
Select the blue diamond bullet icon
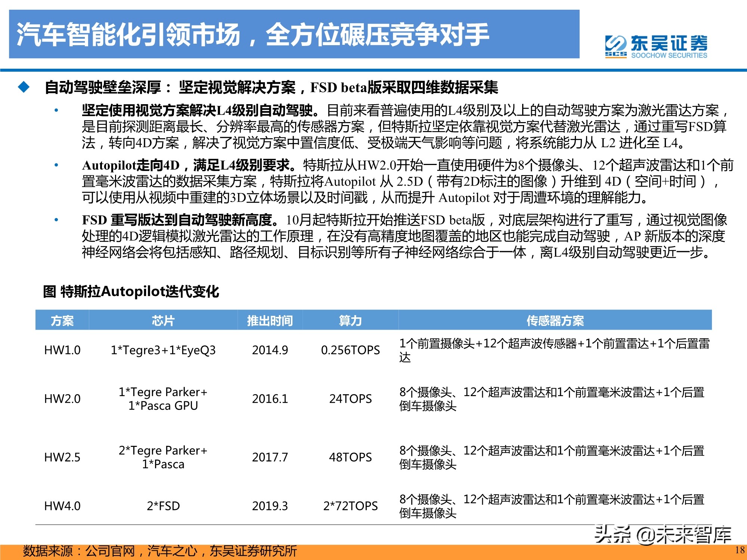[x=23, y=87]
